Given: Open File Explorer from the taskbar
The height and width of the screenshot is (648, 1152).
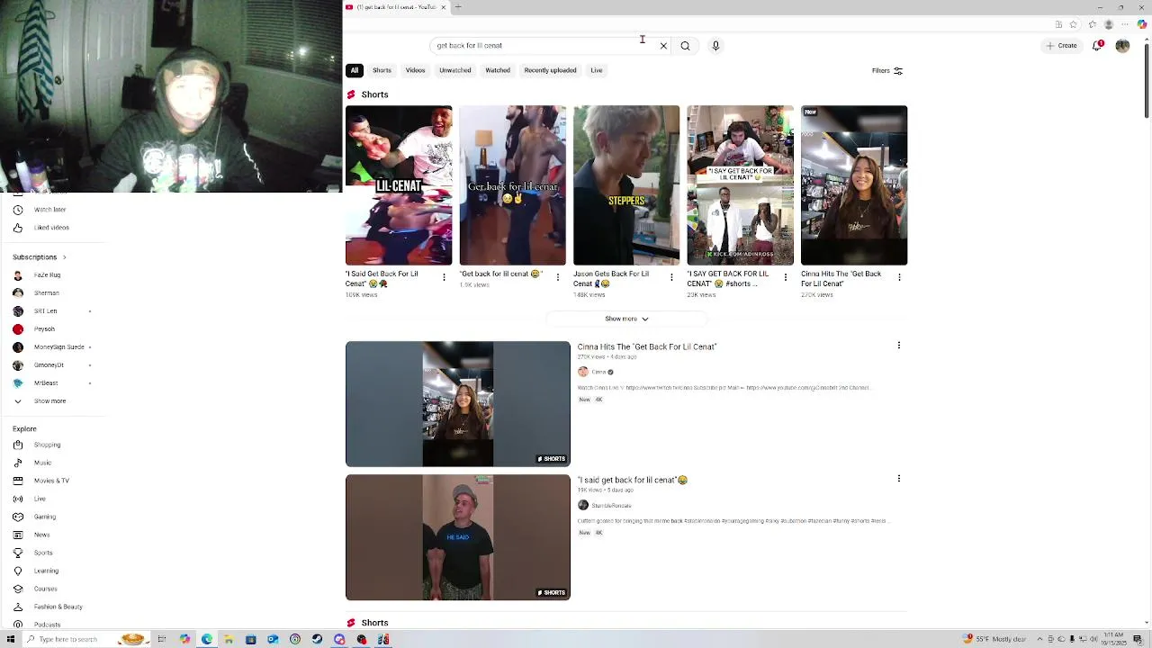Looking at the screenshot, I should point(229,639).
